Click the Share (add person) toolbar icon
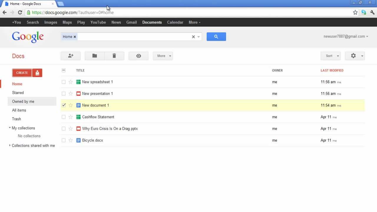This screenshot has height=212, width=377. (71, 56)
